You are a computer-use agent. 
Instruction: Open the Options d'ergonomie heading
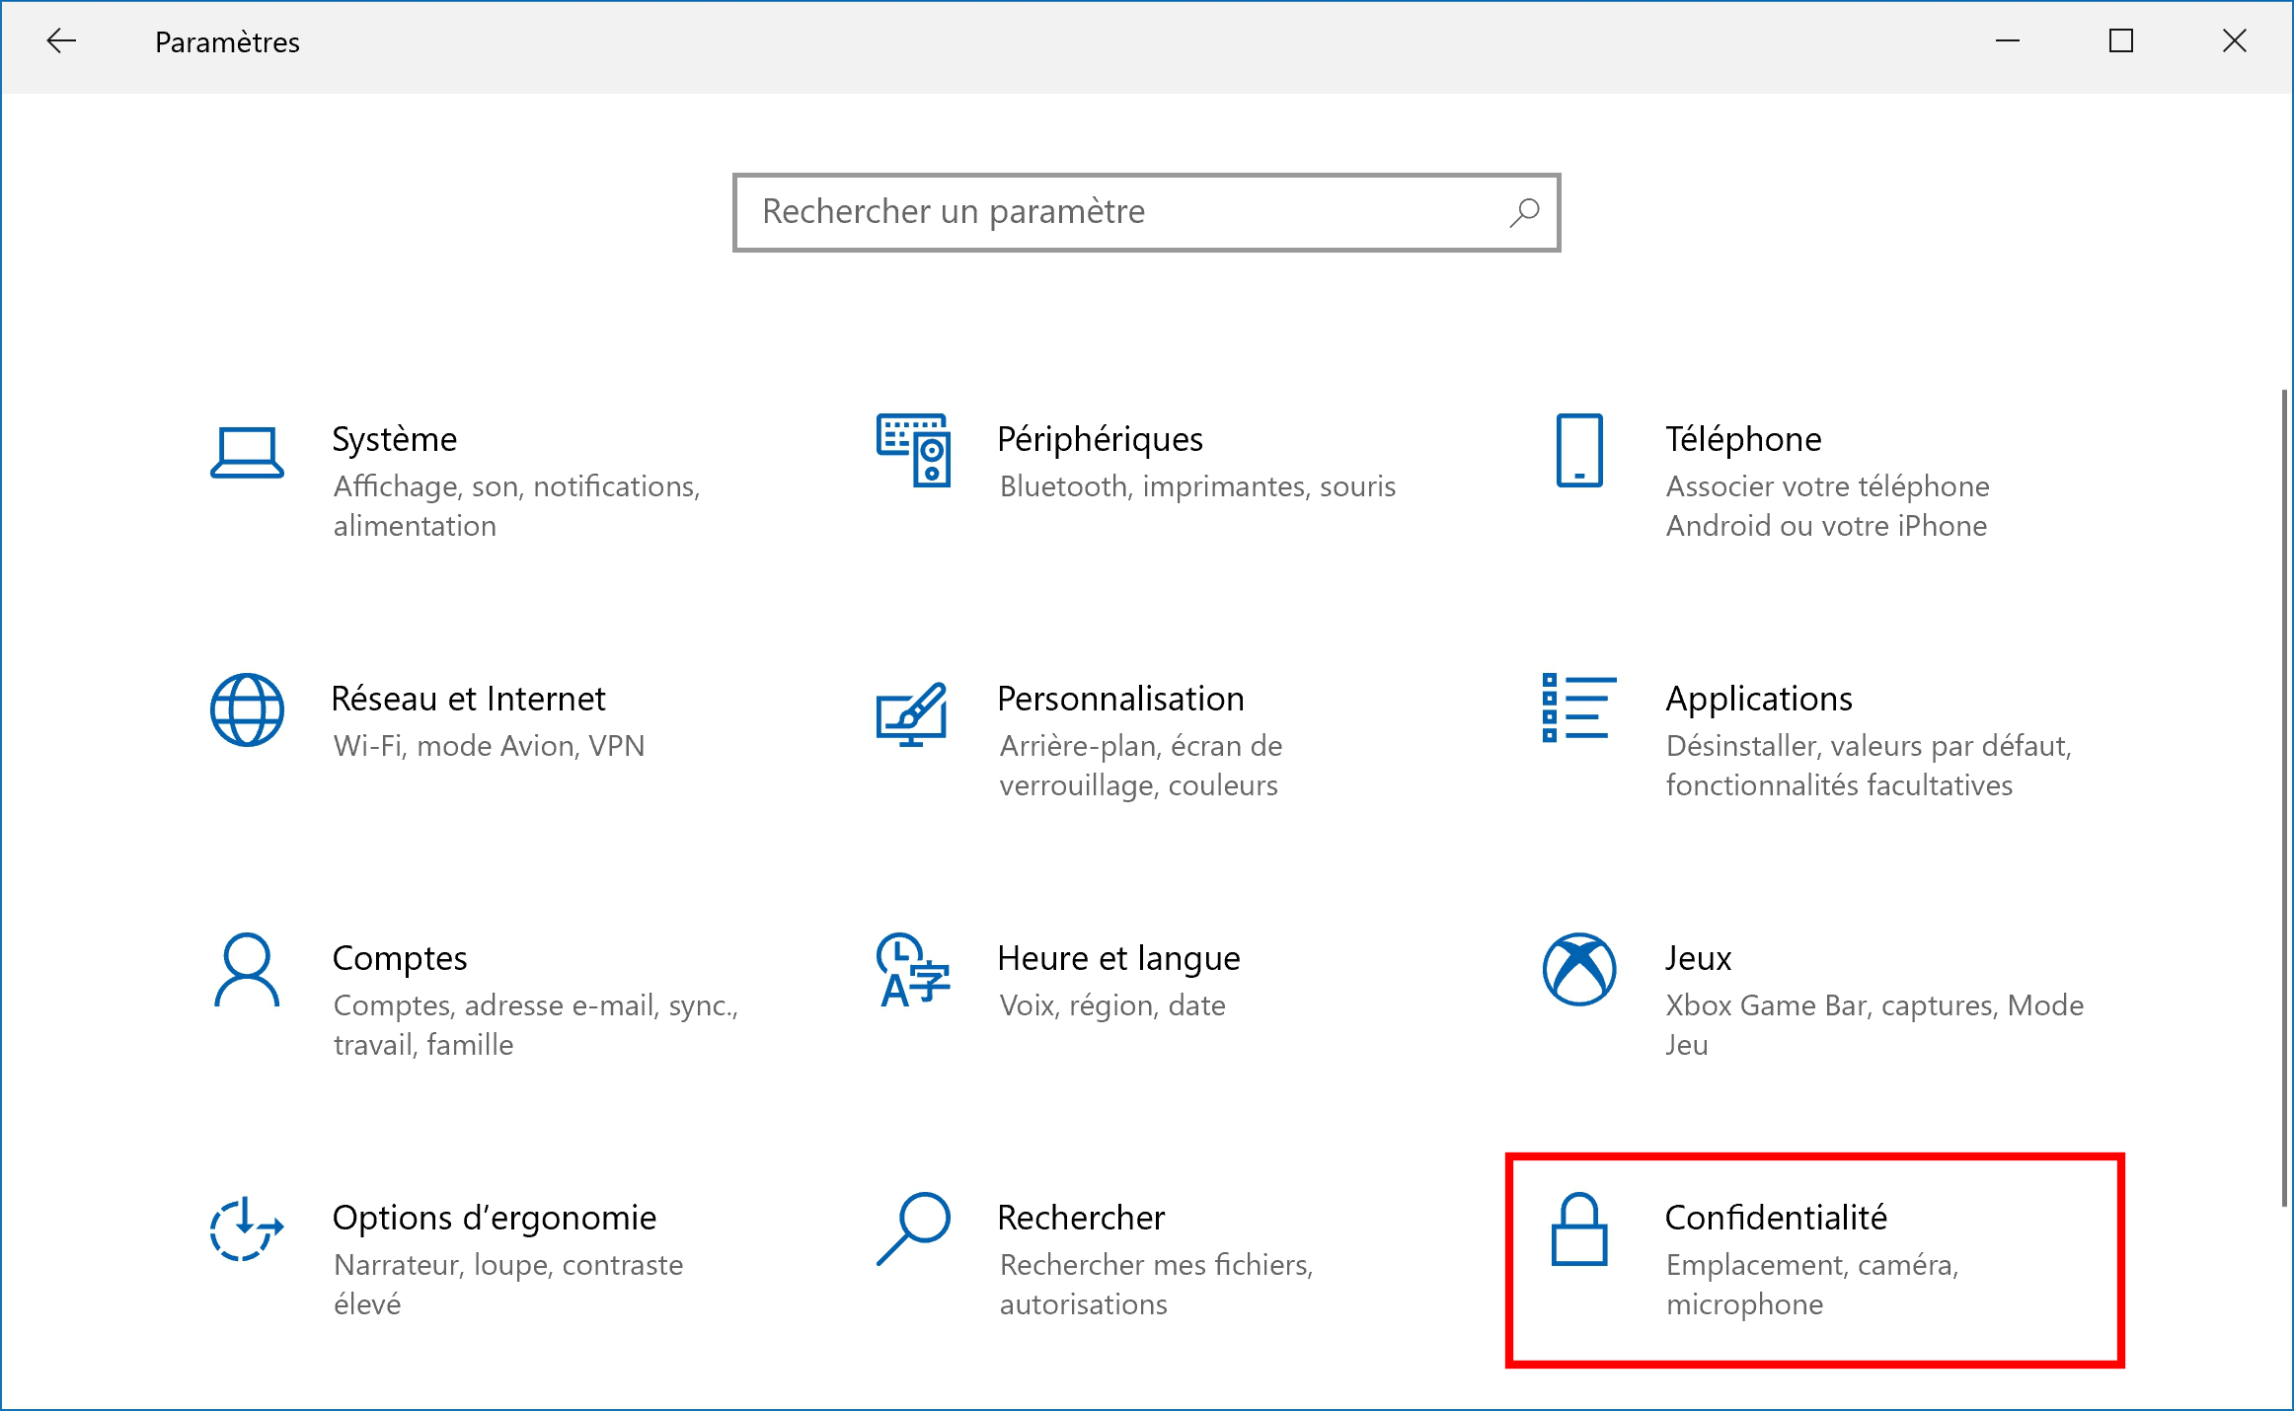494,1218
